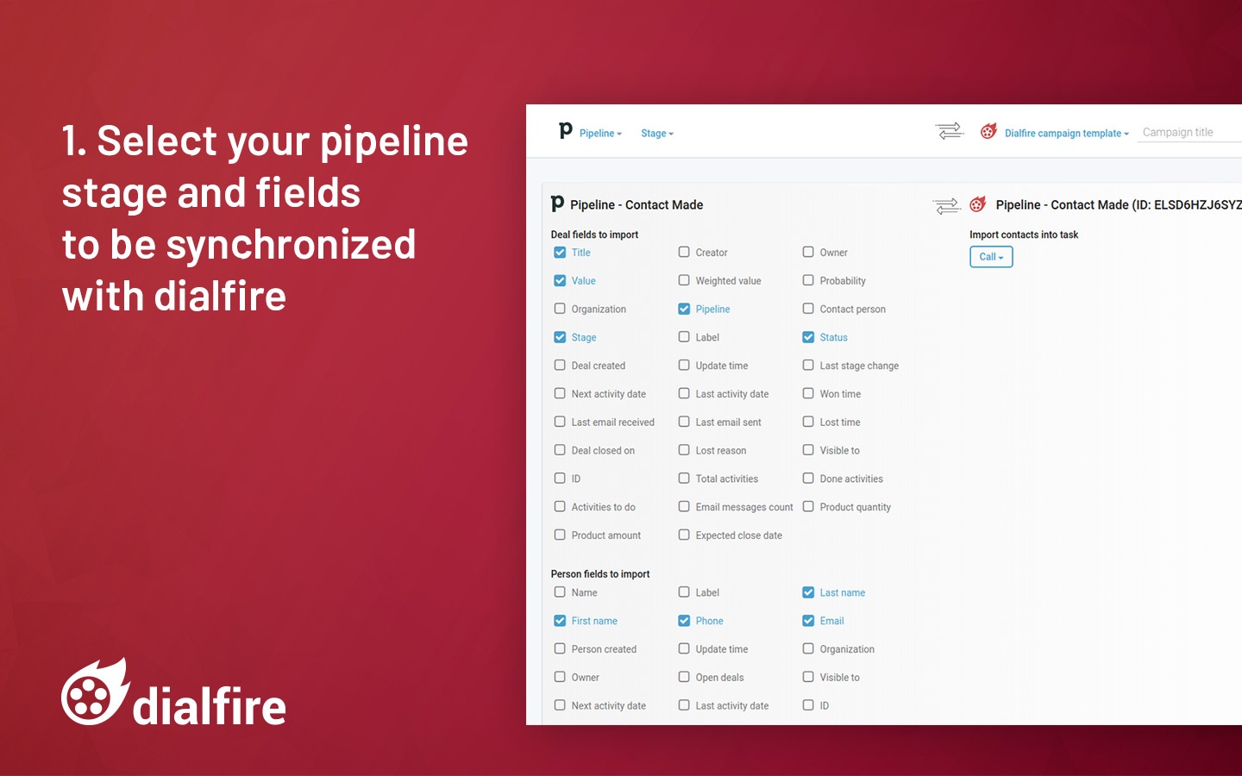Click the Import contacts into task label

coord(1024,235)
